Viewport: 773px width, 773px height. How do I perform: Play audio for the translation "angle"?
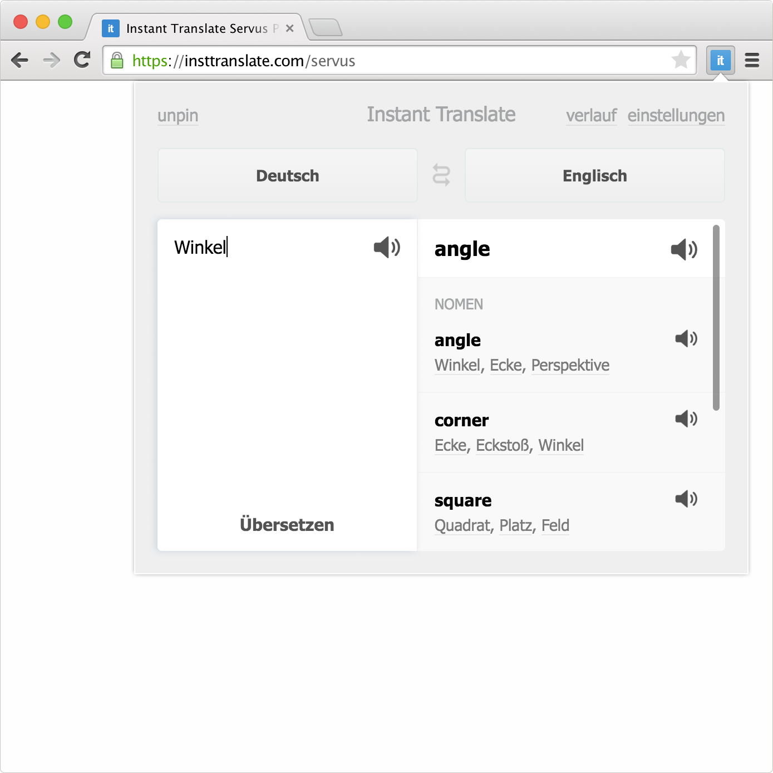click(x=685, y=250)
